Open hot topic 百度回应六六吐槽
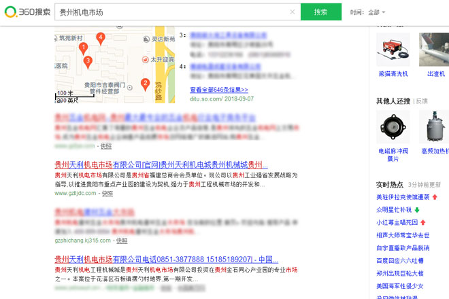Viewport: 449px width, 299px height. point(400,261)
